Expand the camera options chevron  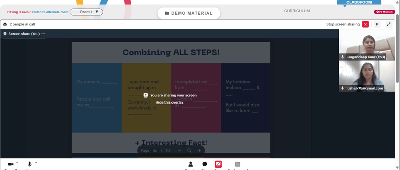(17, 162)
